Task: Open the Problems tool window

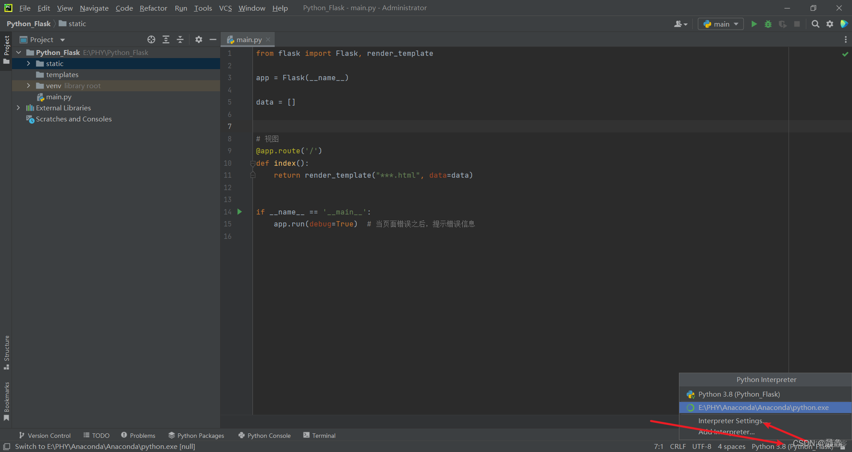Action: [138, 436]
